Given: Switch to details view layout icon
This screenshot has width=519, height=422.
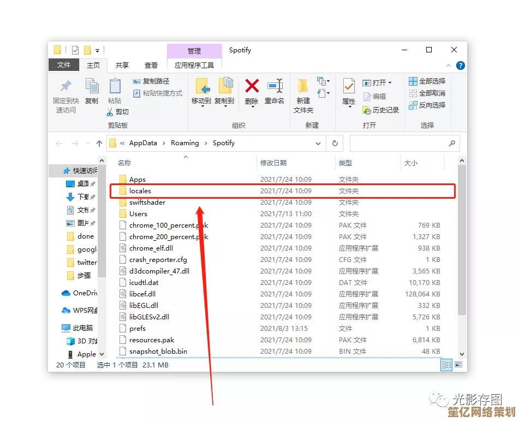Looking at the screenshot, I should pyautogui.click(x=446, y=365).
